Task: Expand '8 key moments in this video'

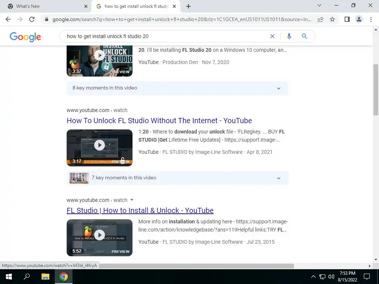Action: tap(177, 88)
